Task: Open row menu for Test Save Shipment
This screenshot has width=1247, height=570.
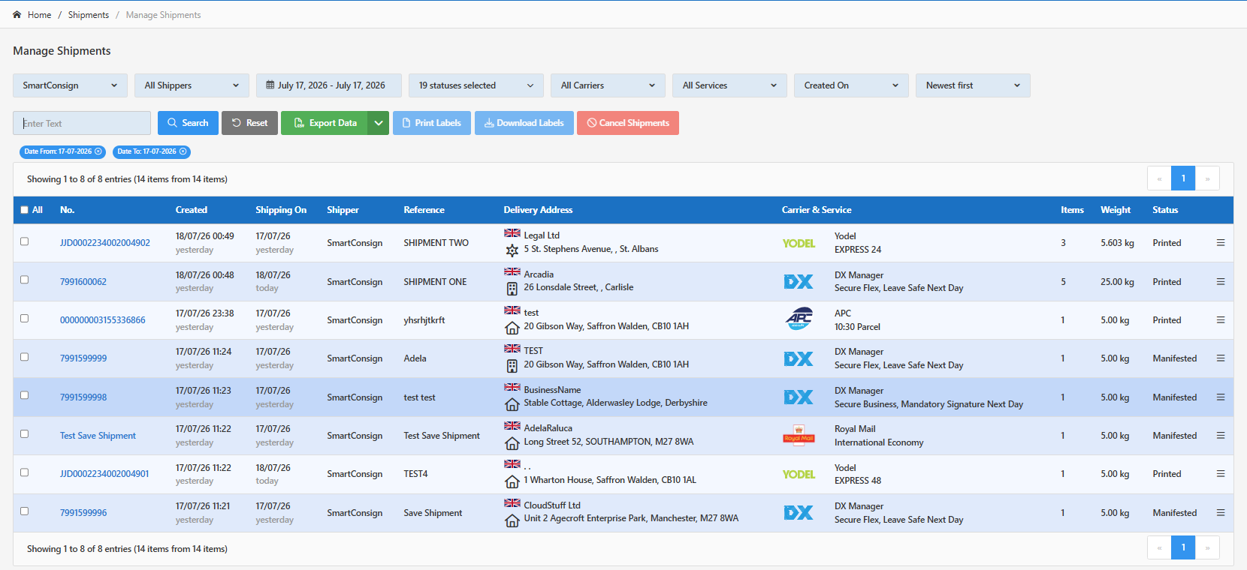Action: [1221, 436]
